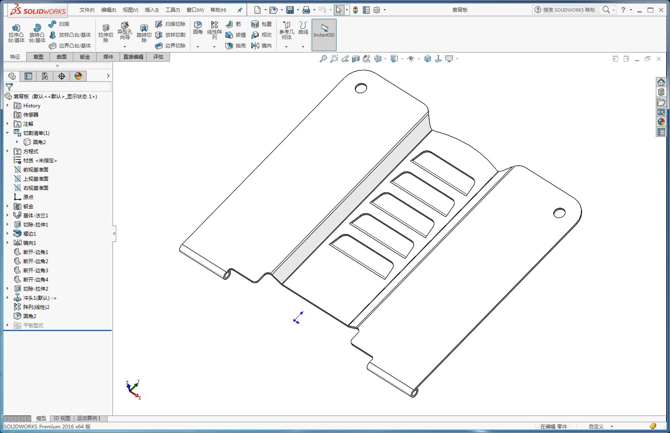670x433 pixels.
Task: Click the 相交 intersect tool
Action: pos(261,35)
